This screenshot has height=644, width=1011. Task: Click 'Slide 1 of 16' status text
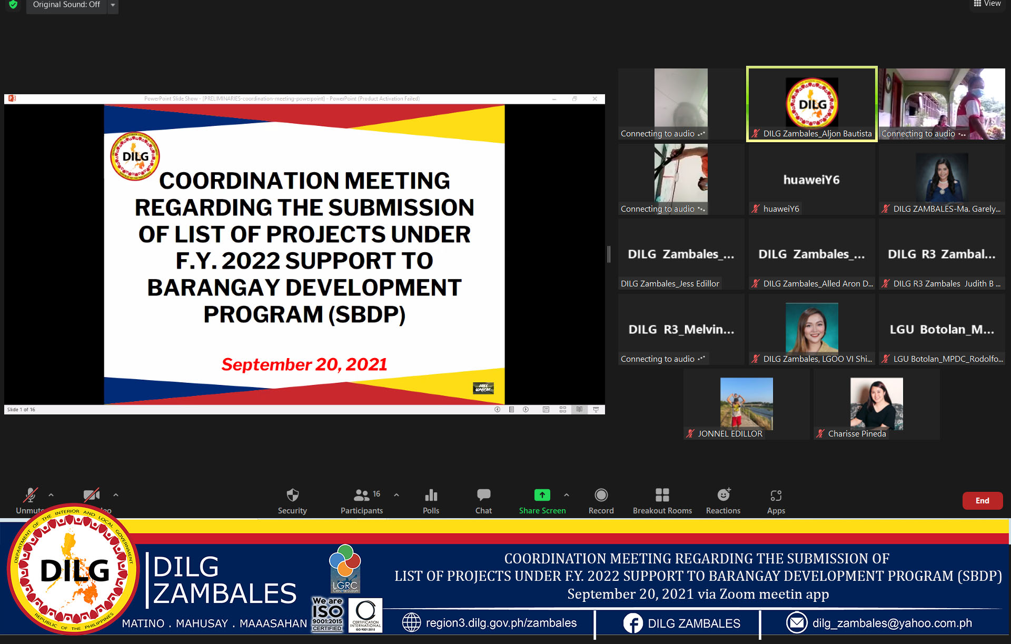point(21,409)
